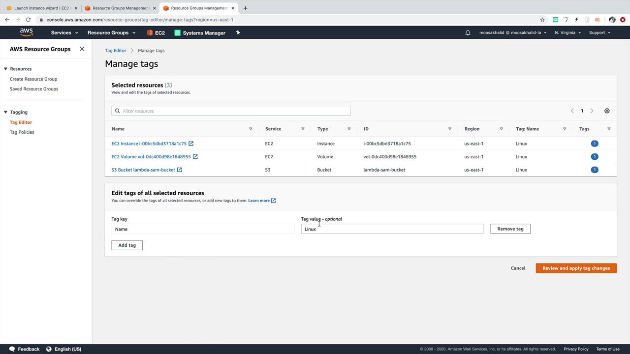This screenshot has width=630, height=354.
Task: Click the Add tag button
Action: pyautogui.click(x=127, y=245)
